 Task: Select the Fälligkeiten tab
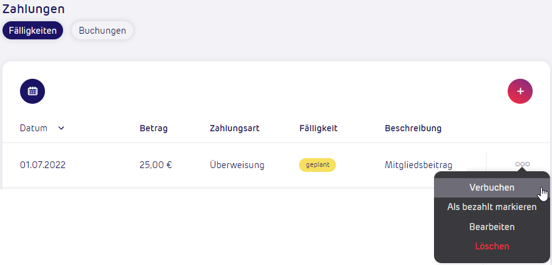click(32, 30)
